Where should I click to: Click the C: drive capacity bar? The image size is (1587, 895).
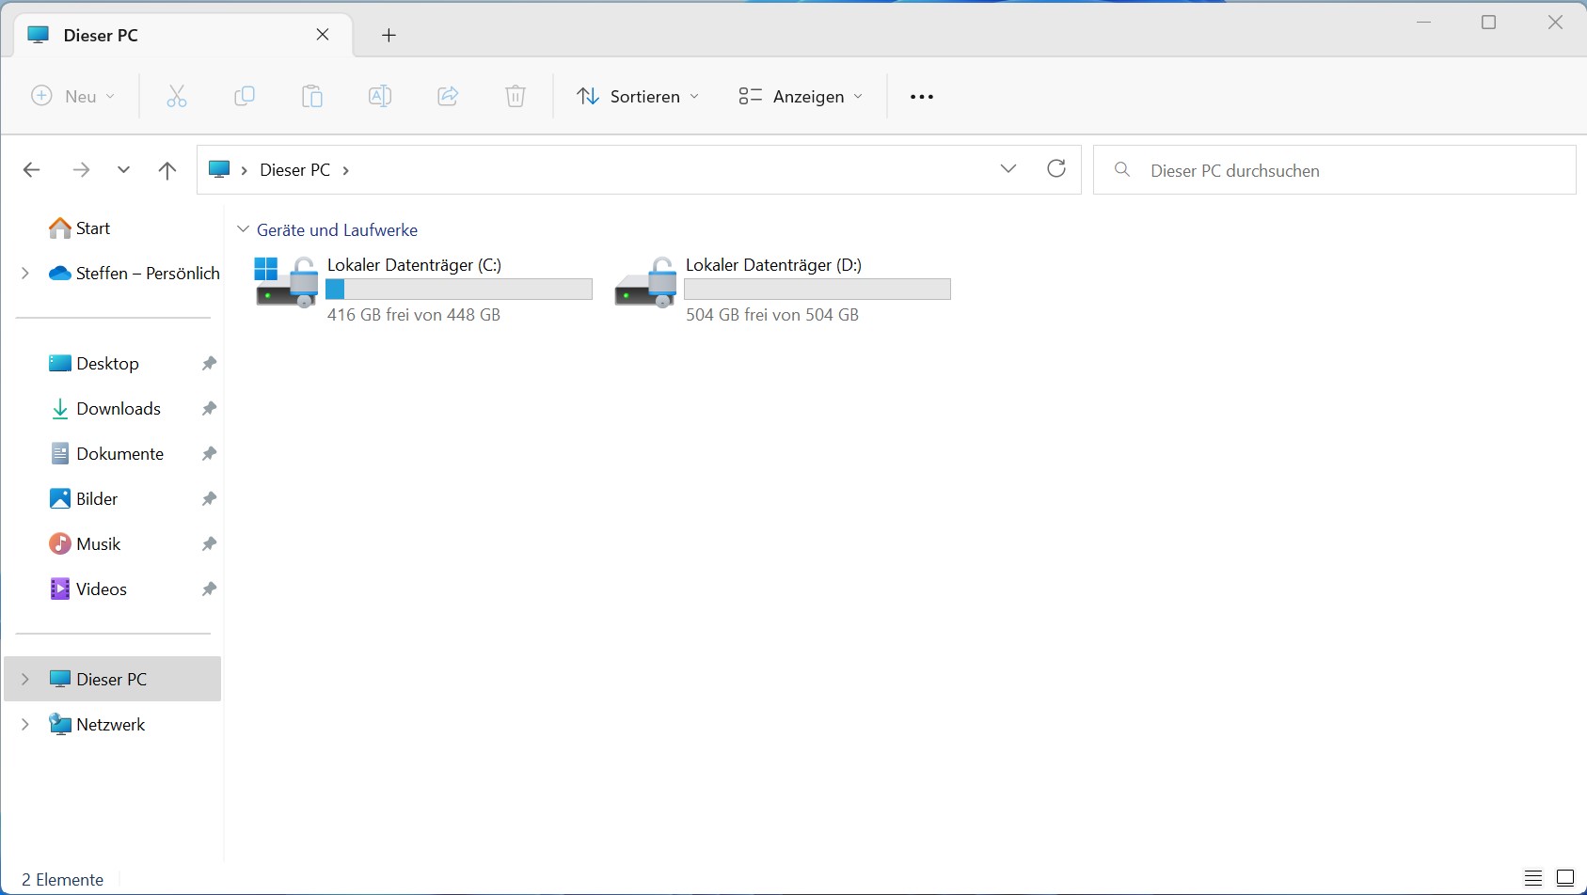click(459, 290)
